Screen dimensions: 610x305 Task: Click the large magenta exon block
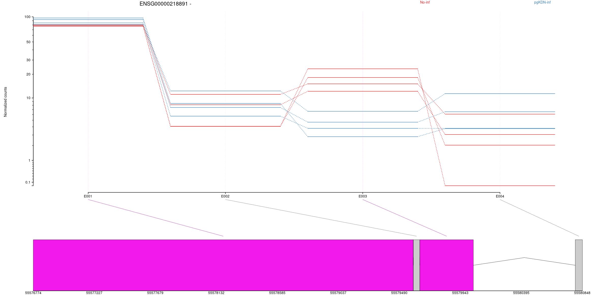click(223, 265)
